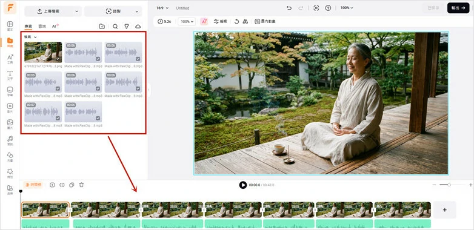Screen dimensions: 474x230
Task: Split the clip with the split icon
Action: coord(62,185)
